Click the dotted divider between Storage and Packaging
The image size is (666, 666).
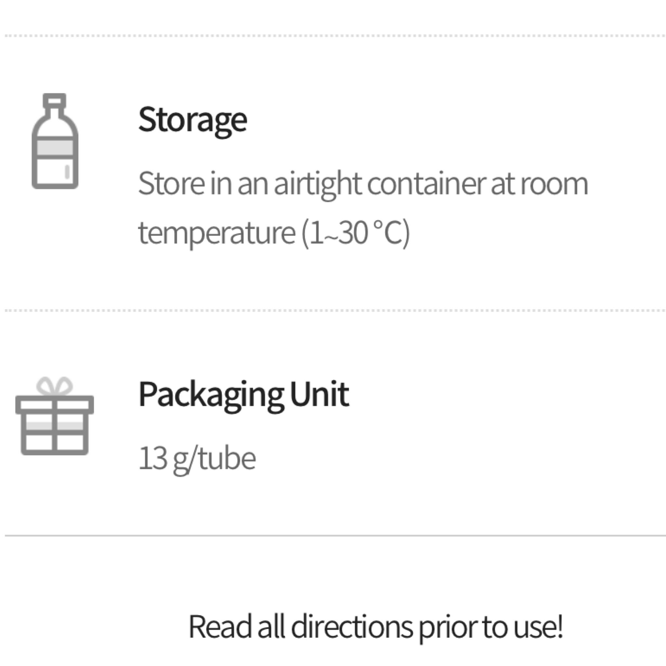tap(333, 311)
